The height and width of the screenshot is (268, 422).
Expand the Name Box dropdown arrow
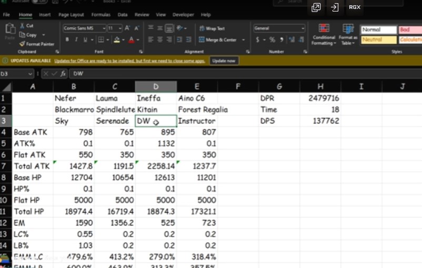click(30, 74)
